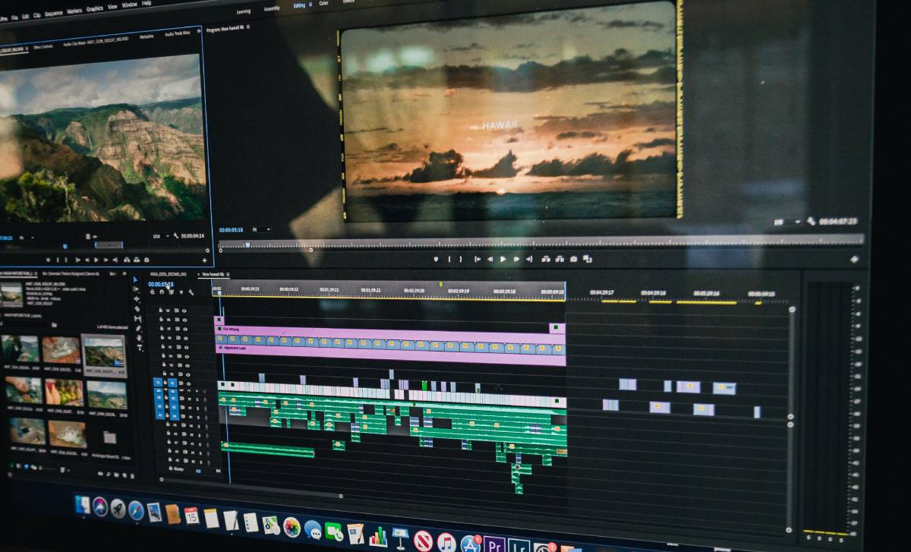
Task: Select the Track Select Forward tool
Action: (136, 289)
